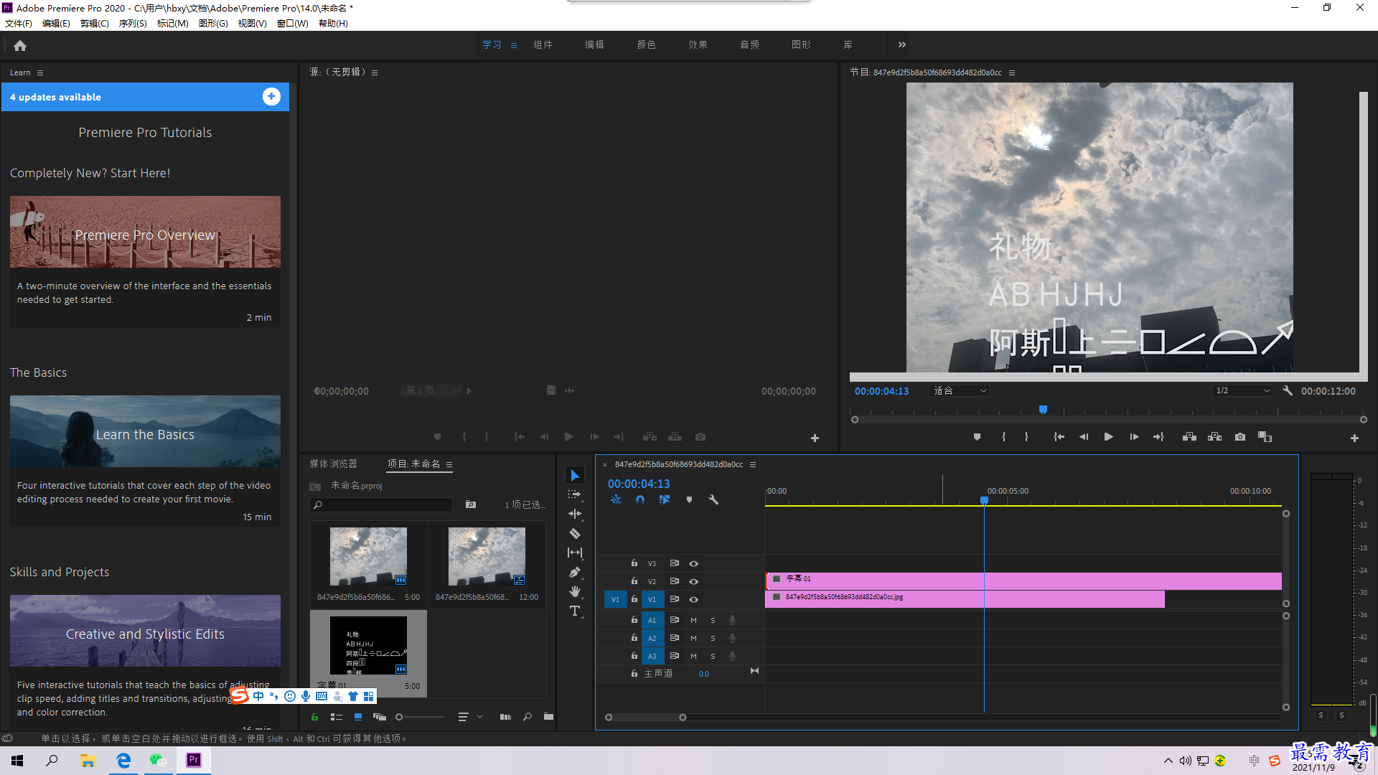Viewport: 1378px width, 775px height.
Task: Open playback resolution 1/2 dropdown
Action: click(x=1242, y=391)
